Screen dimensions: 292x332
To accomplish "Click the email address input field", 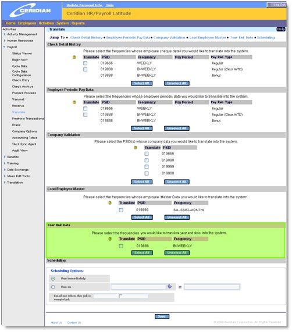I will click(120, 296).
